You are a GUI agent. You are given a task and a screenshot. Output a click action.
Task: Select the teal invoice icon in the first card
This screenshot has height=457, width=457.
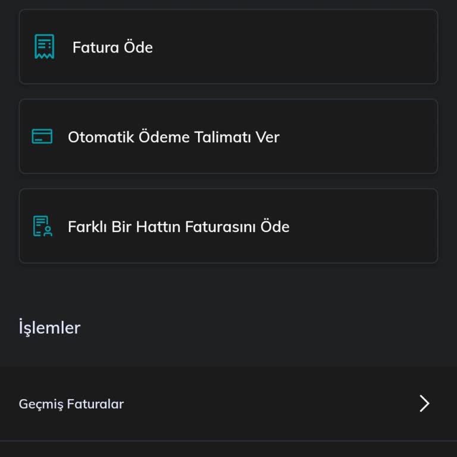coord(44,47)
